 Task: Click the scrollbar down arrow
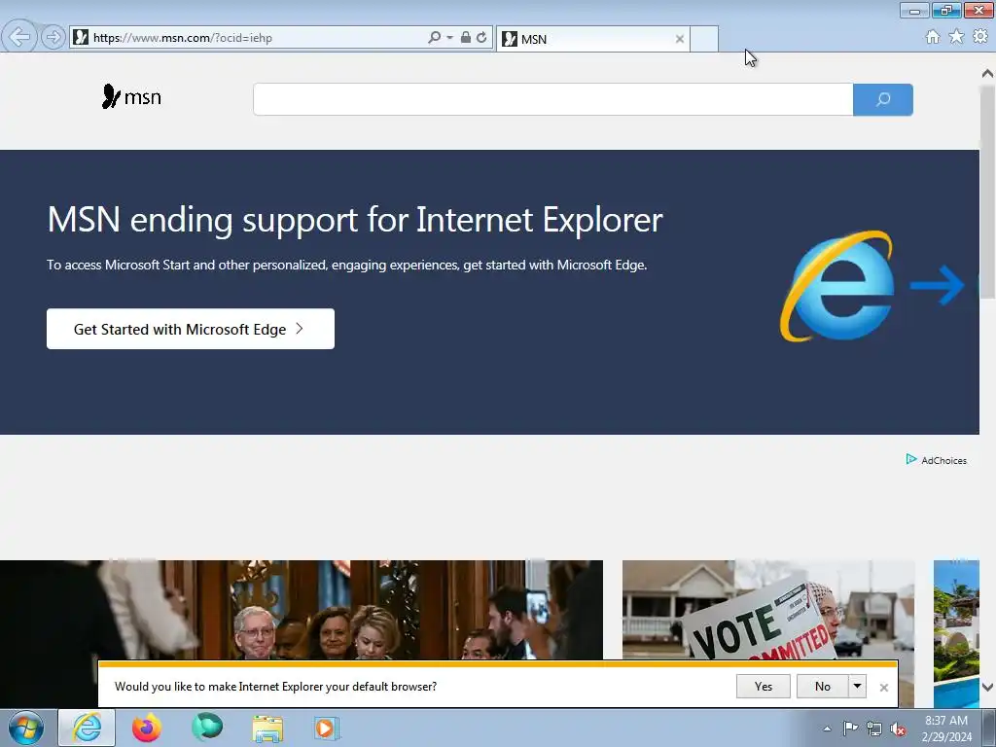(x=987, y=687)
